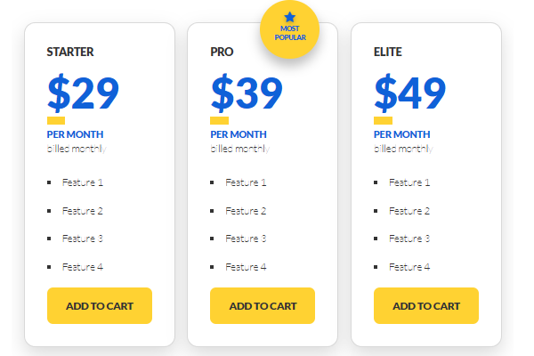Click the Pro plan title
Screen dimensions: 534x356
(222, 53)
